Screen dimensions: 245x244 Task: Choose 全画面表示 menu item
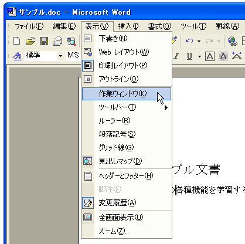127,218
